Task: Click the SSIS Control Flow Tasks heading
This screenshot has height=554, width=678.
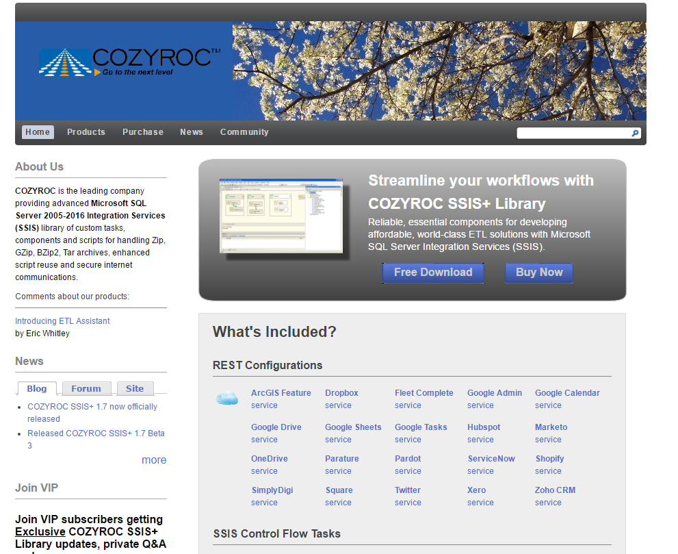Action: 276,533
